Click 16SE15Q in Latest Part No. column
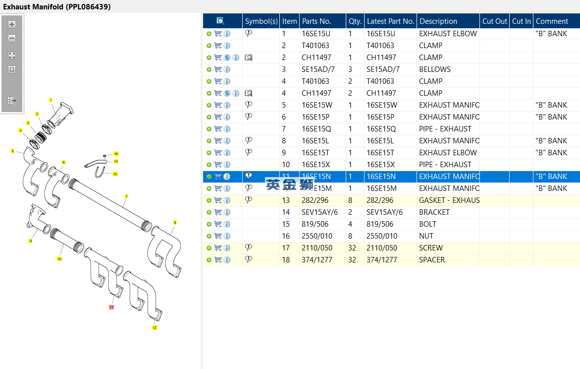 [381, 129]
